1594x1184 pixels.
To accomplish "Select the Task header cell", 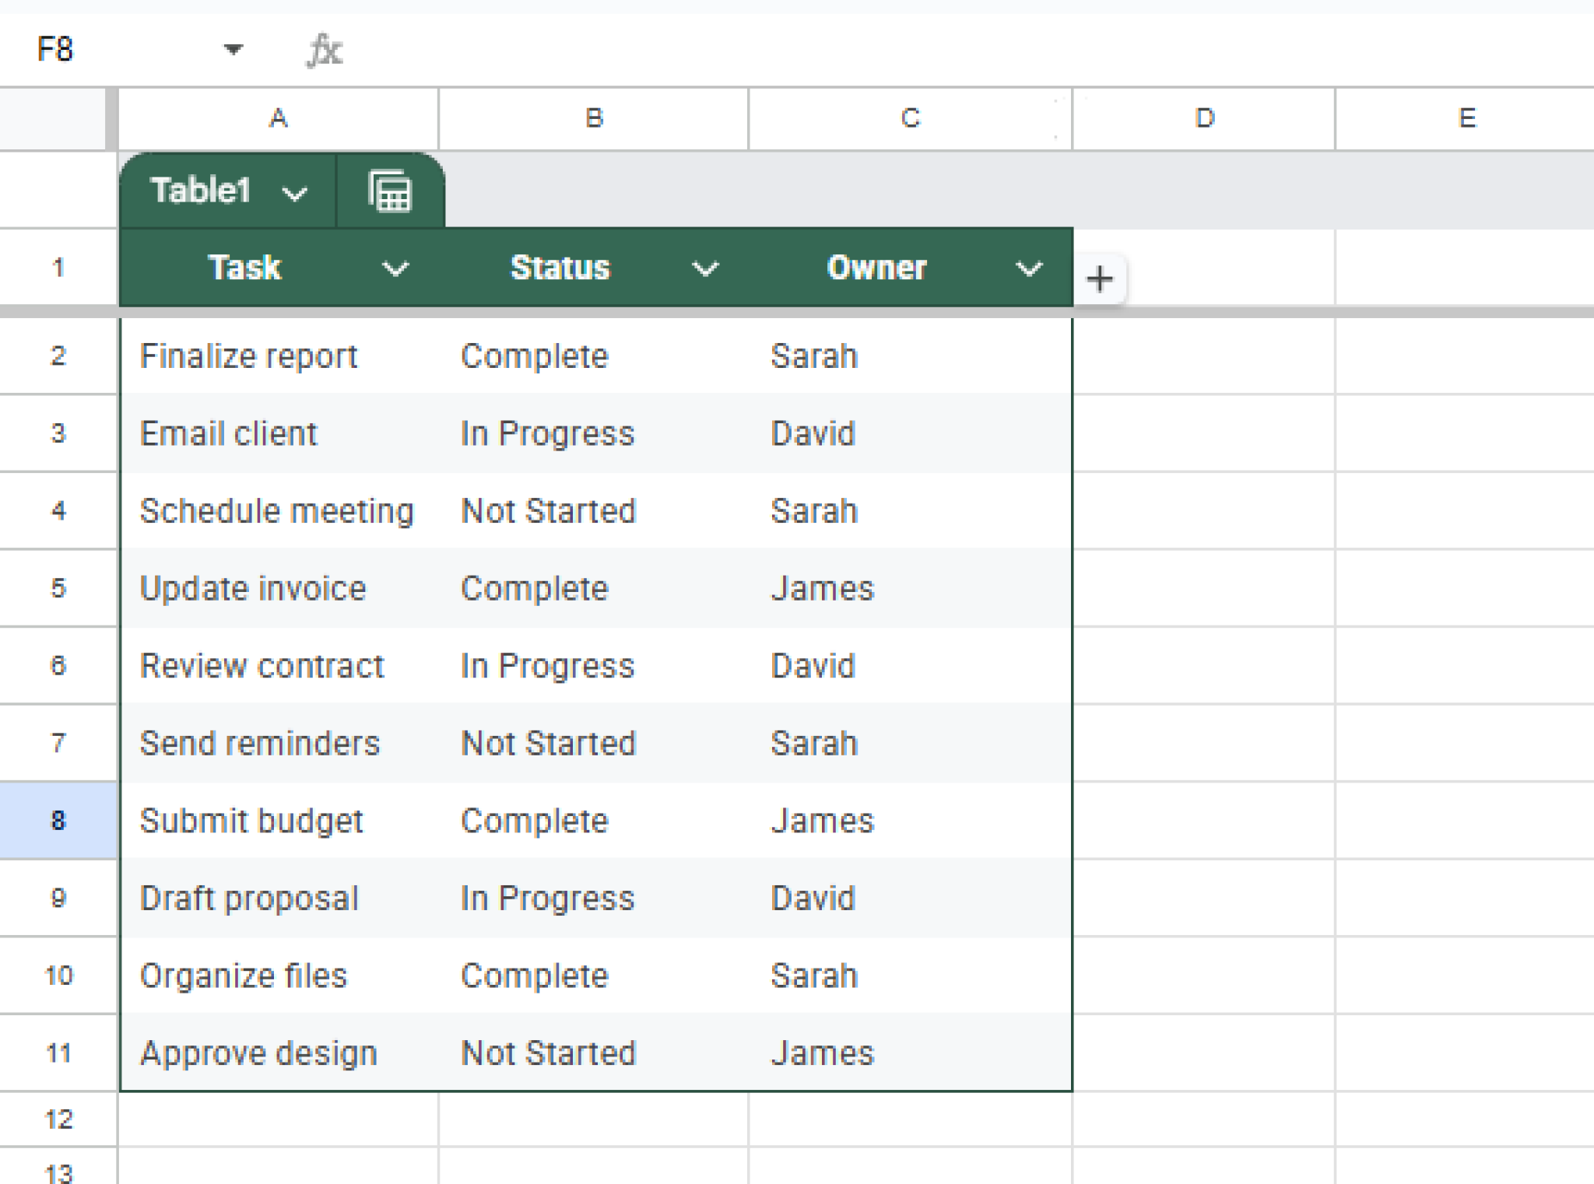I will pyautogui.click(x=244, y=268).
